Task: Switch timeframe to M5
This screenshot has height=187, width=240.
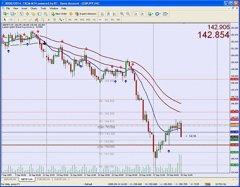Action: coord(76,20)
